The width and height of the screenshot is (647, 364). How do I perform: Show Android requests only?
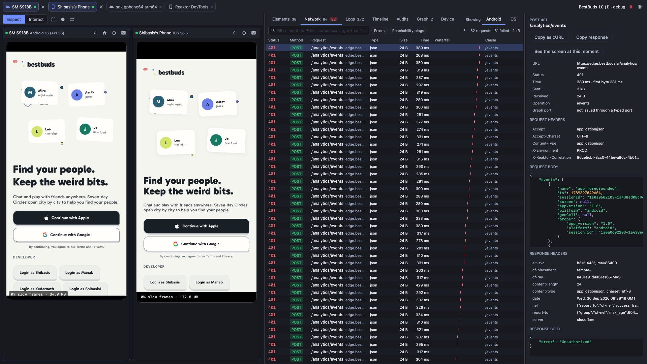(x=493, y=19)
